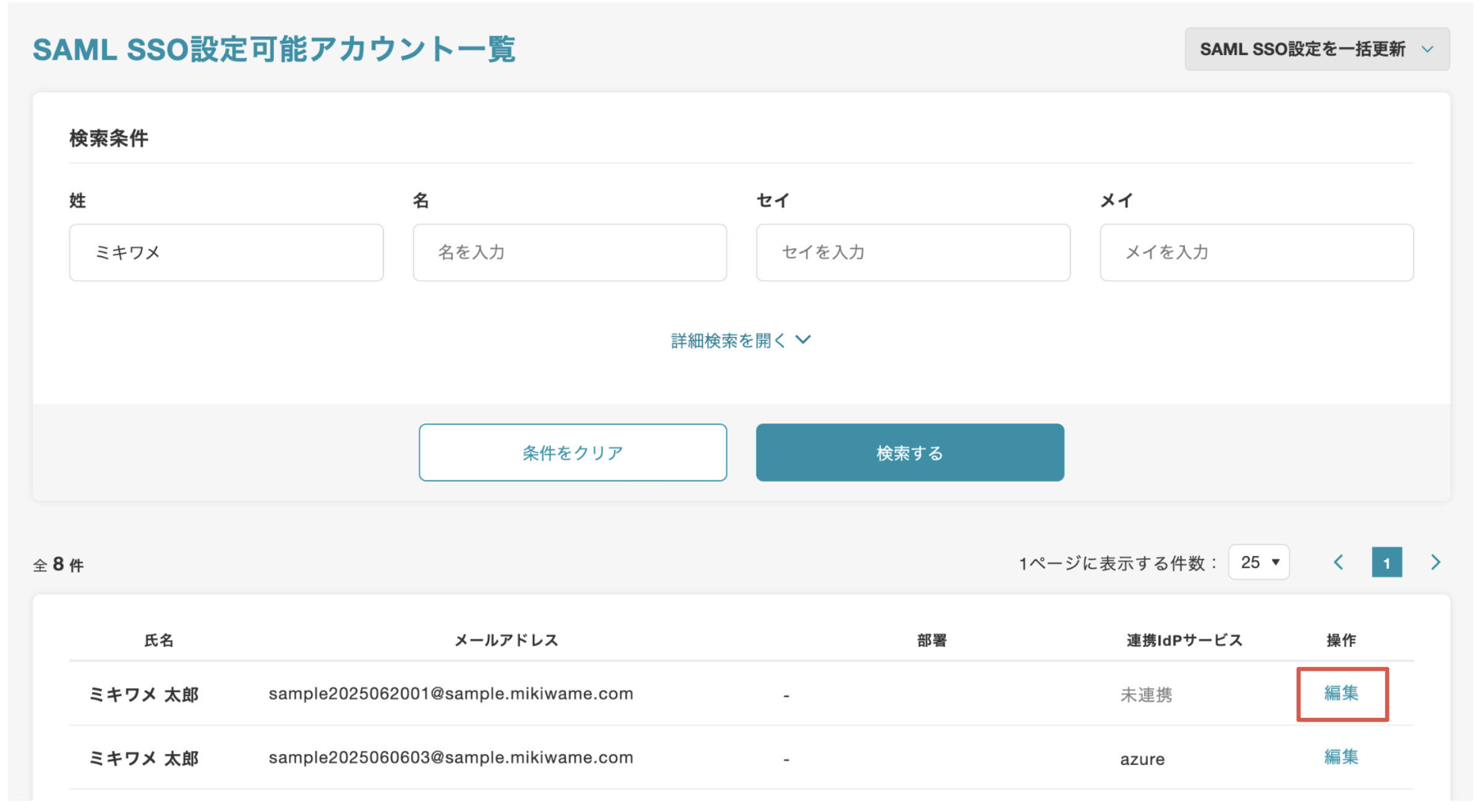
Task: Select page 1 in pagination
Action: coord(1387,563)
